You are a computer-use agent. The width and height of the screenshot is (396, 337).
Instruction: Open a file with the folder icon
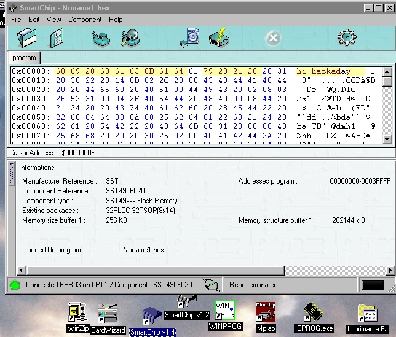[26, 38]
